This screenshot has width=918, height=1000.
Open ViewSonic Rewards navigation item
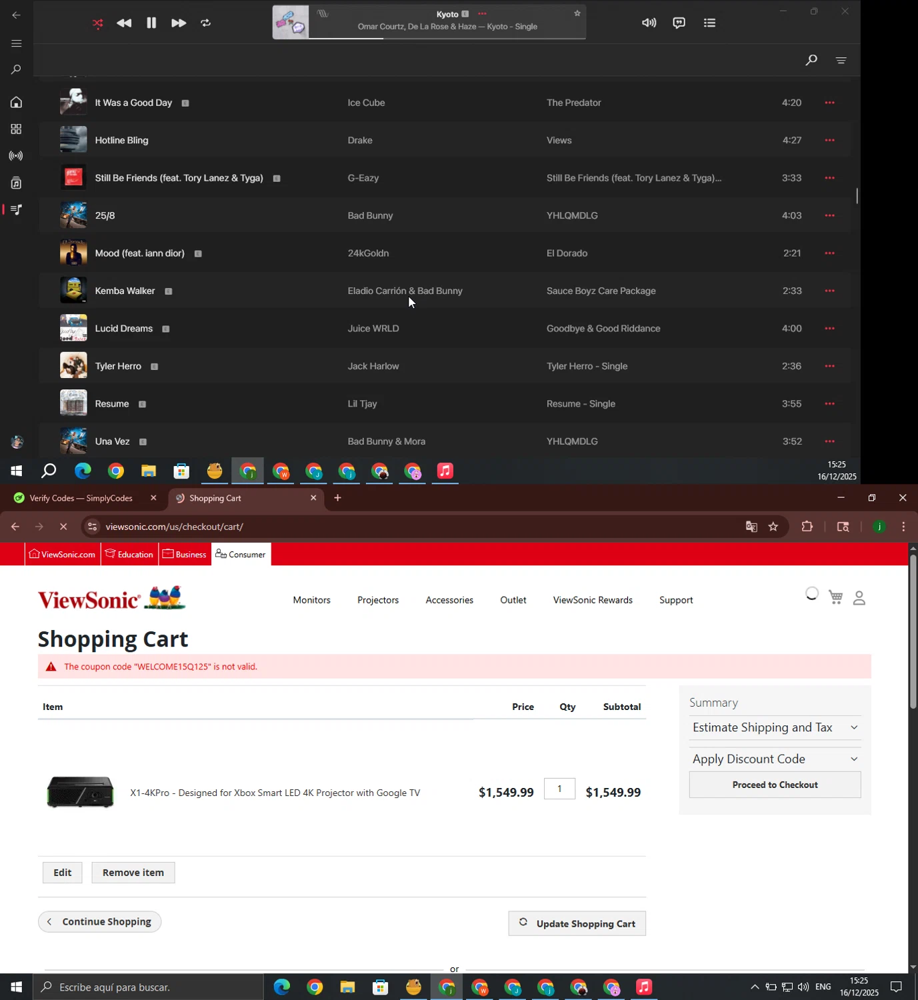coord(593,600)
